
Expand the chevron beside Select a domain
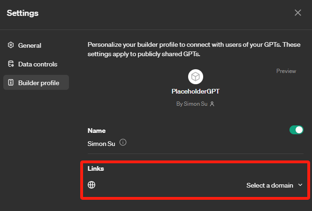click(x=300, y=185)
